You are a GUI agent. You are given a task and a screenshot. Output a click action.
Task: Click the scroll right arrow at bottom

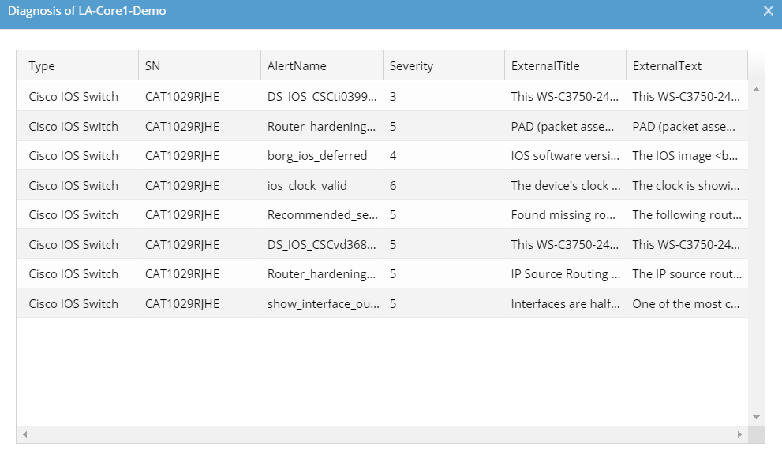click(x=739, y=434)
